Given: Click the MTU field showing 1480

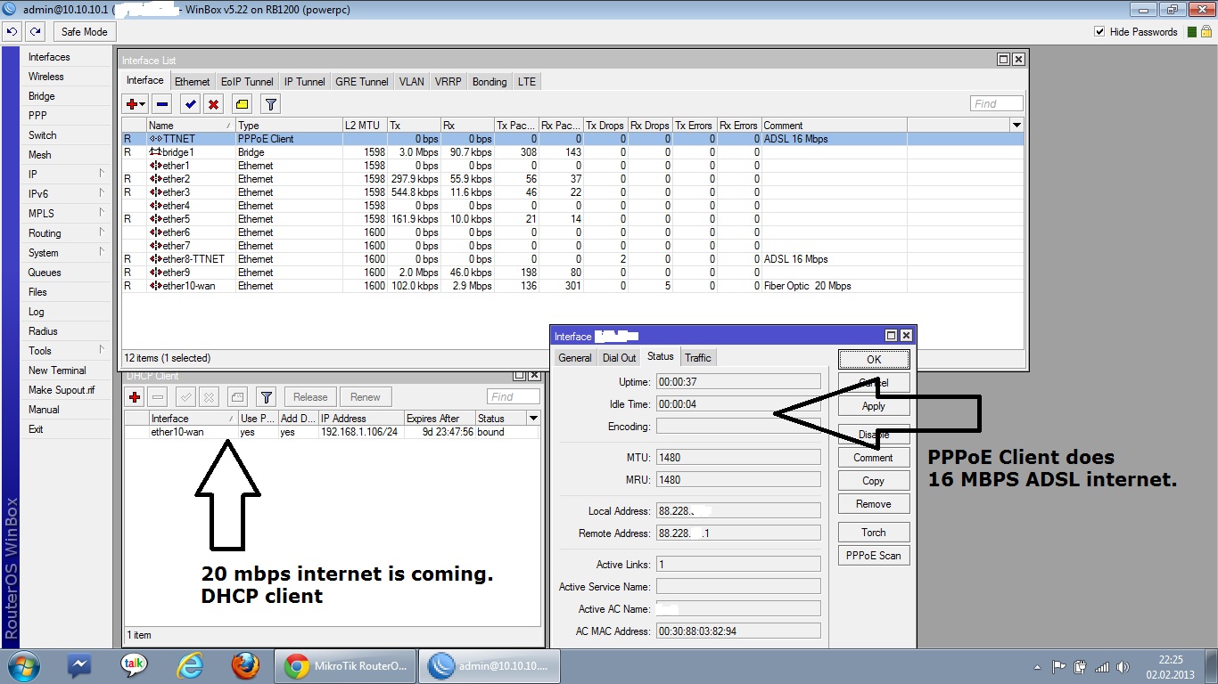Looking at the screenshot, I should (x=738, y=457).
